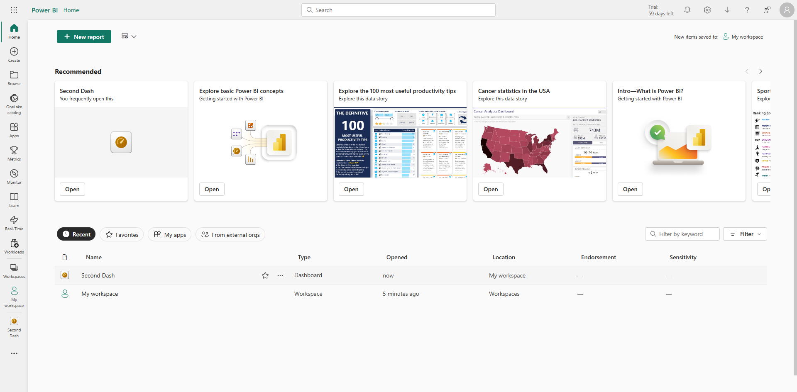Click the Endorsement column header

(599, 257)
